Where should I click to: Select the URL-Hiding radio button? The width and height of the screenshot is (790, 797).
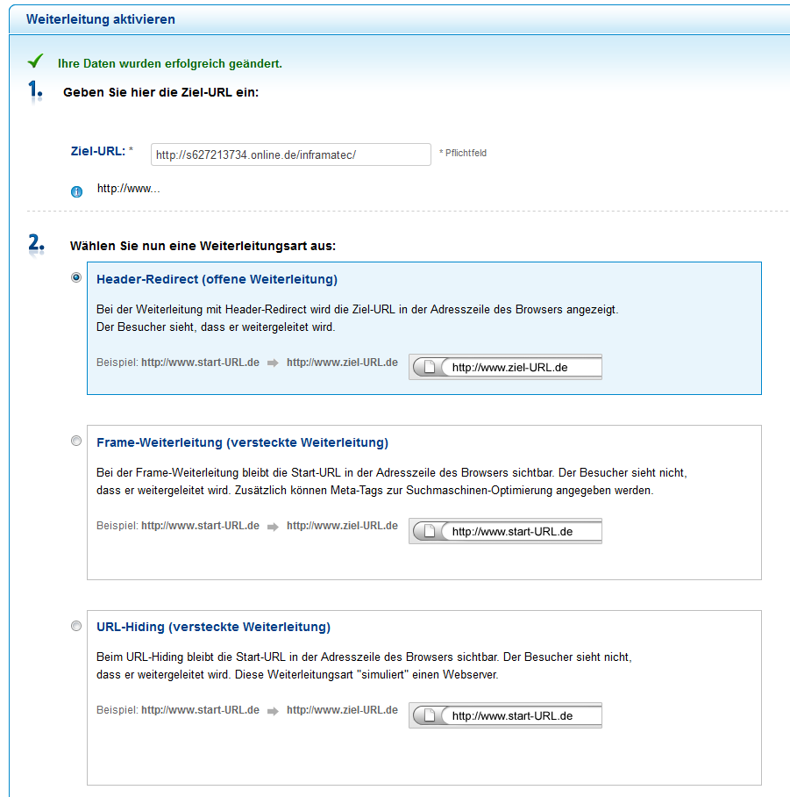pos(76,626)
